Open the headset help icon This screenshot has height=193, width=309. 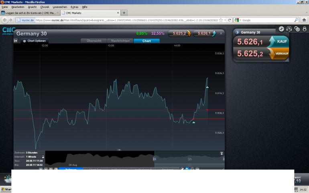click(289, 29)
